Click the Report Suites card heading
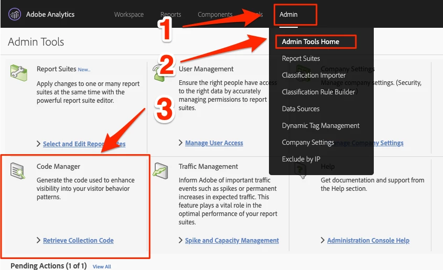Viewport: 443px width, 270px height. click(x=56, y=69)
